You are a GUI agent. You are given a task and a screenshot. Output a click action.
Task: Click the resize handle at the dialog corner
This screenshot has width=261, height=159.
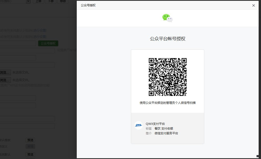pos(258,156)
